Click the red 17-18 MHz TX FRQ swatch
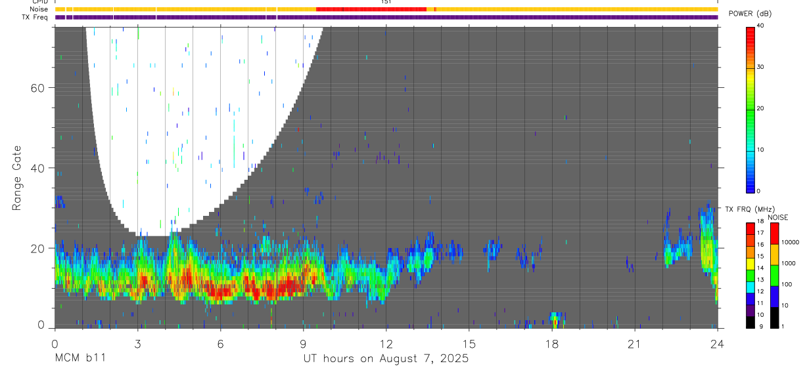The width and height of the screenshot is (807, 372). (750, 228)
